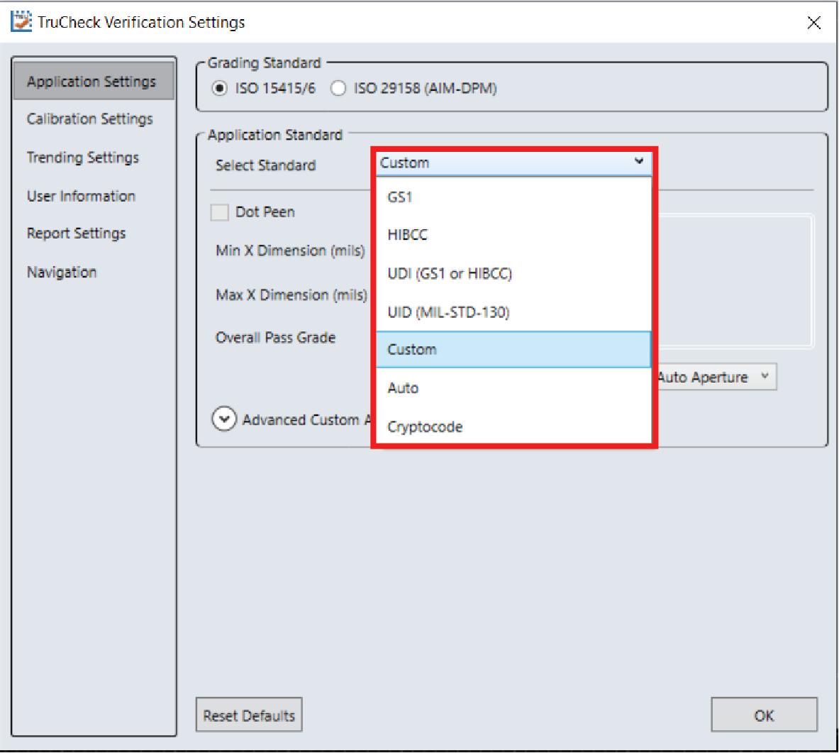Viewport: 839px width, 753px height.
Task: Switch to Trending Settings tab
Action: tap(83, 158)
